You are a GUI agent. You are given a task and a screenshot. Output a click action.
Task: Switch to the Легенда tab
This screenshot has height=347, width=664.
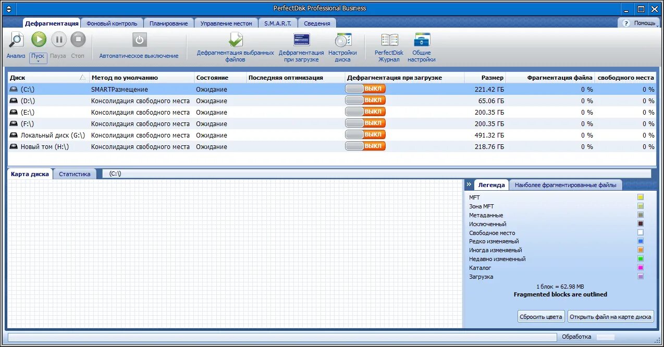tap(491, 185)
